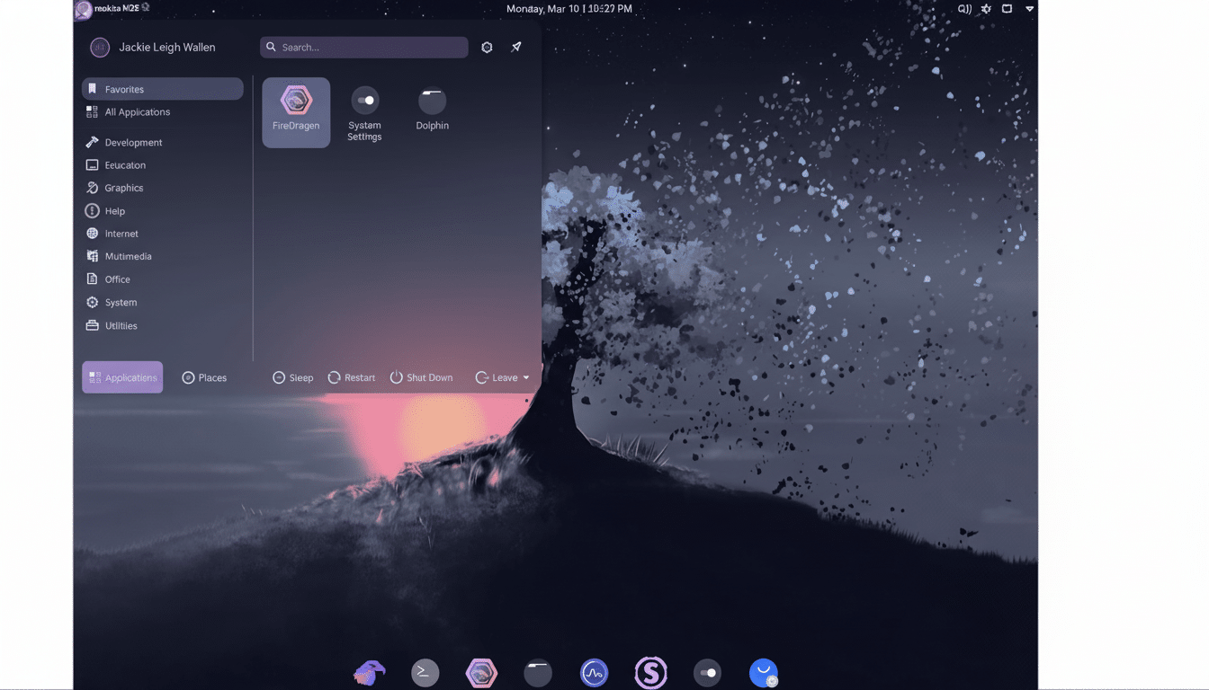Open FireDragon browser from the dock

coord(481,671)
